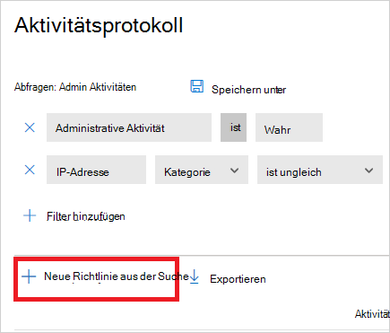This screenshot has width=390, height=333.
Task: Click the download arrow export icon
Action: pyautogui.click(x=195, y=276)
